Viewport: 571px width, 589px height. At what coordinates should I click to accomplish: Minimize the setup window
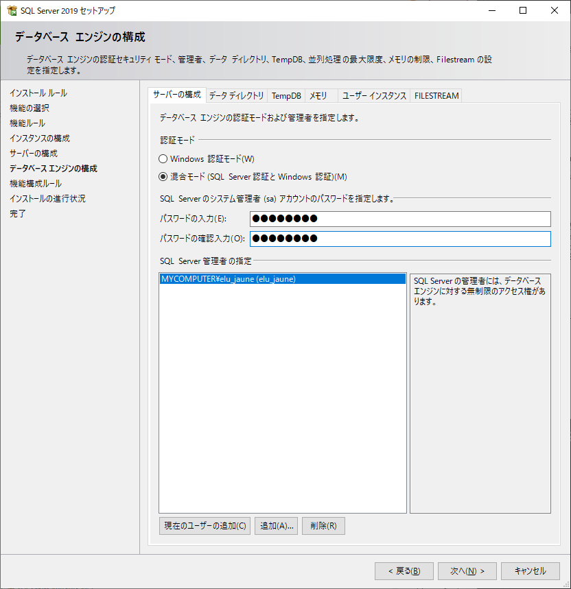[492, 10]
